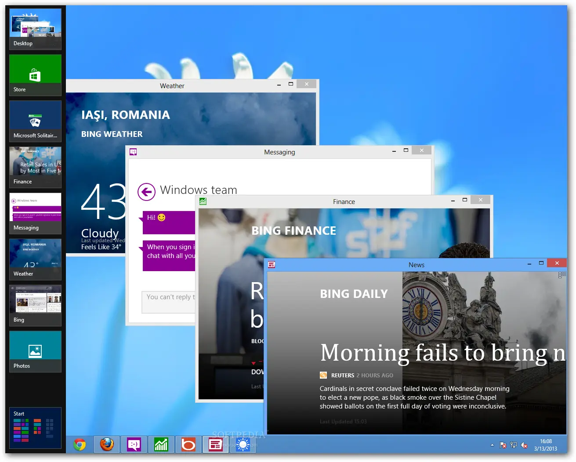Click the Reuters source icon in News
The image size is (576, 462).
point(323,375)
